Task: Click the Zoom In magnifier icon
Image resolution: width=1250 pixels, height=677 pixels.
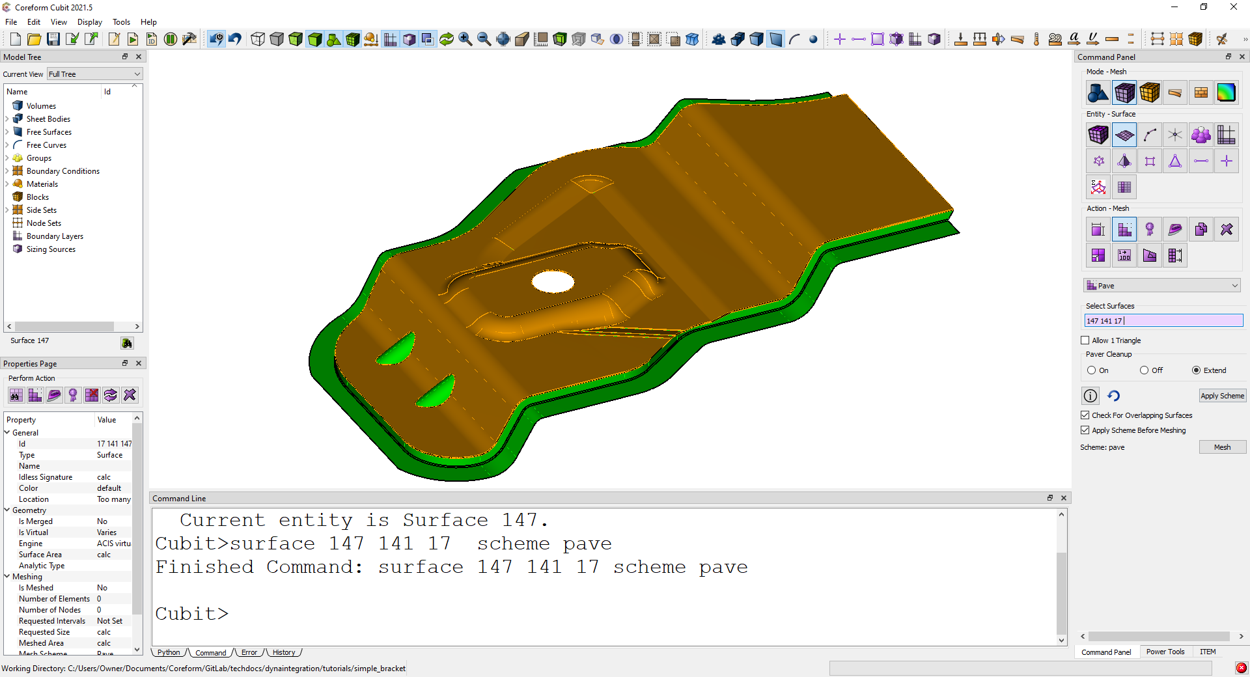Action: (465, 39)
